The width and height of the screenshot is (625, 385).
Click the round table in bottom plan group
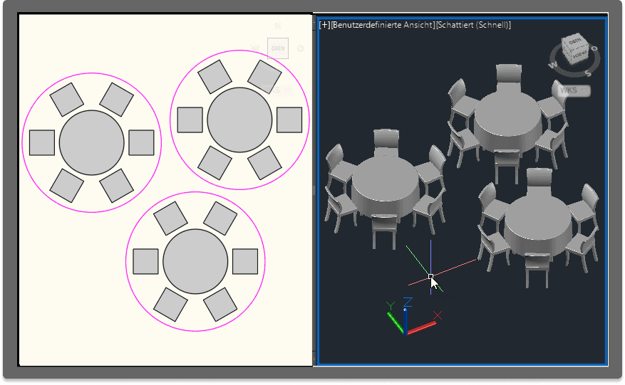[195, 261]
